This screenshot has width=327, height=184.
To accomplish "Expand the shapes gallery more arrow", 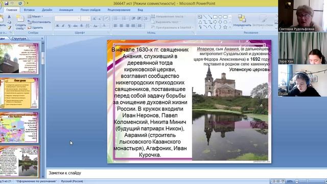I will (x=230, y=27).
